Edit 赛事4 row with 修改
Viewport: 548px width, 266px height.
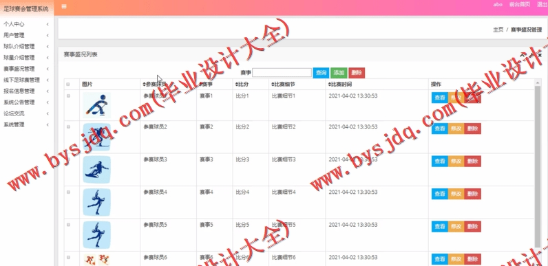click(x=456, y=194)
